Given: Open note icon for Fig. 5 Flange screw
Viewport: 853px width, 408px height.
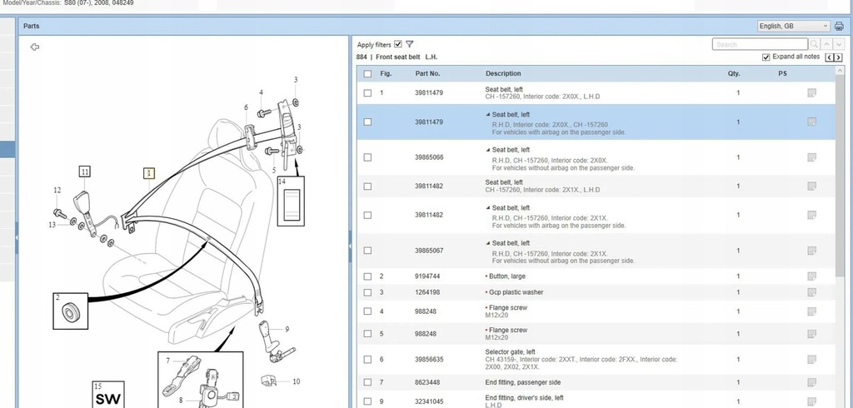Looking at the screenshot, I should pos(811,333).
